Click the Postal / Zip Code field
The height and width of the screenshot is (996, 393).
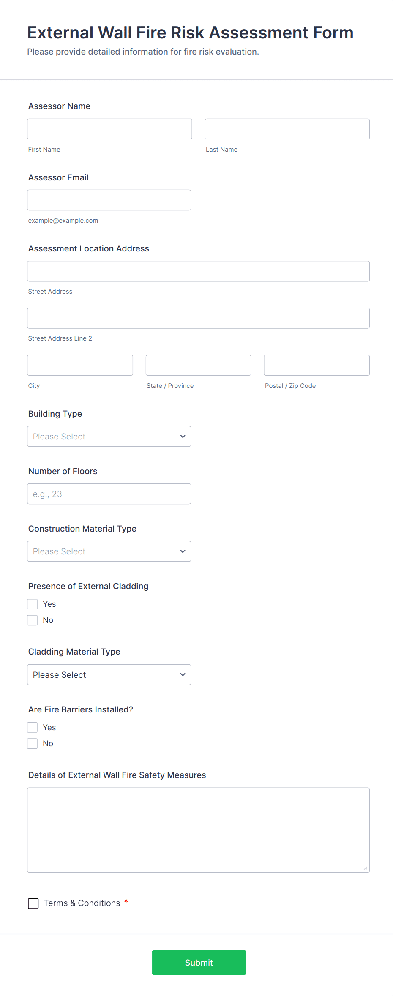pyautogui.click(x=317, y=365)
